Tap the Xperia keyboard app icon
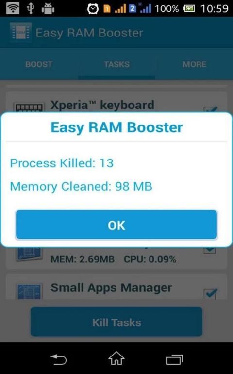This screenshot has height=374, width=233. [x=29, y=107]
